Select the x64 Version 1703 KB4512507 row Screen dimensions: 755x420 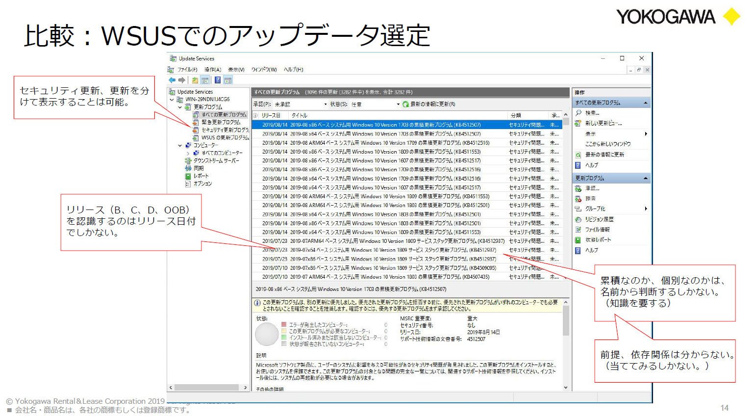406,134
